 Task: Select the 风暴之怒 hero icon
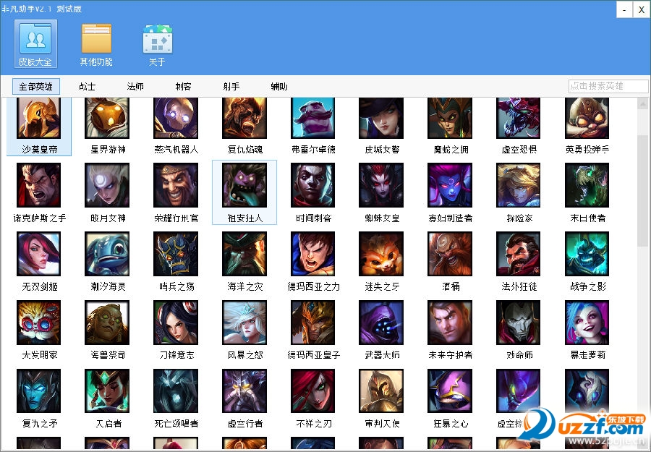pos(244,323)
